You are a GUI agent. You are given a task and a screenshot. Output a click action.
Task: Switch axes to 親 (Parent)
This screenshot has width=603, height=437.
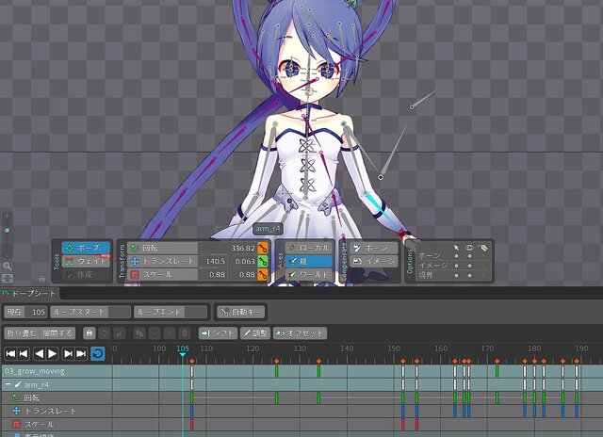pos(309,262)
